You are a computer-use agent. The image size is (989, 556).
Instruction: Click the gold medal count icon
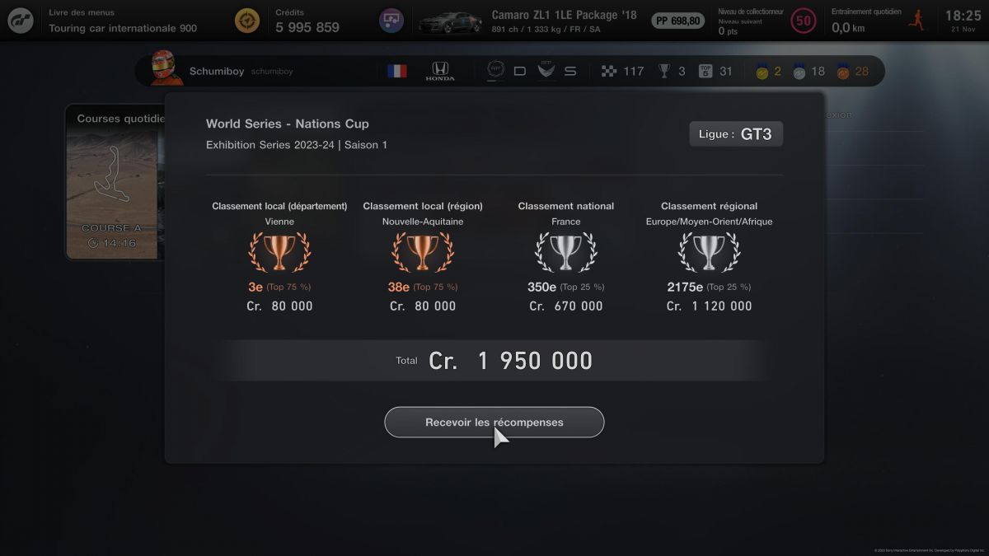[x=762, y=72]
